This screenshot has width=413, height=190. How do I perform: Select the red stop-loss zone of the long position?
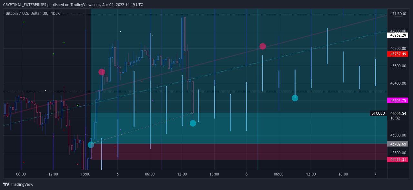tap(239, 152)
